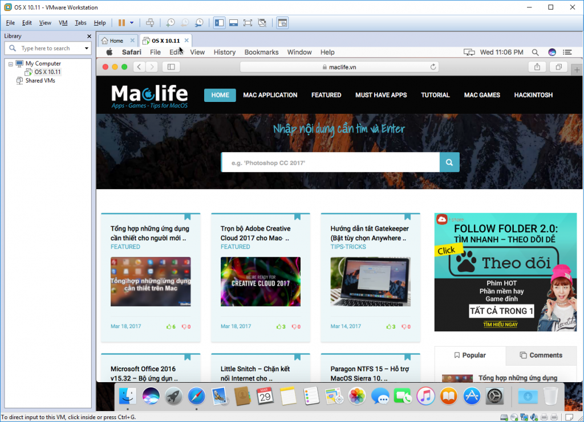Toggle Safari's sidebar view
Image resolution: width=584 pixels, height=422 pixels.
tap(171, 67)
